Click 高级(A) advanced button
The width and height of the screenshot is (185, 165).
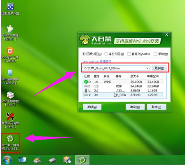pos(92,107)
